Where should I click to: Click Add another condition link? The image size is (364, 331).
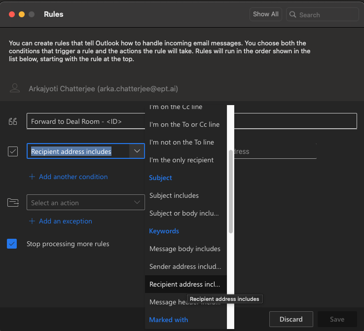tap(73, 177)
